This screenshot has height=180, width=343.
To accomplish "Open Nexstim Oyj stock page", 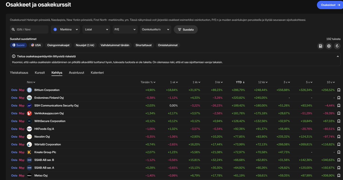I will click(42, 137).
